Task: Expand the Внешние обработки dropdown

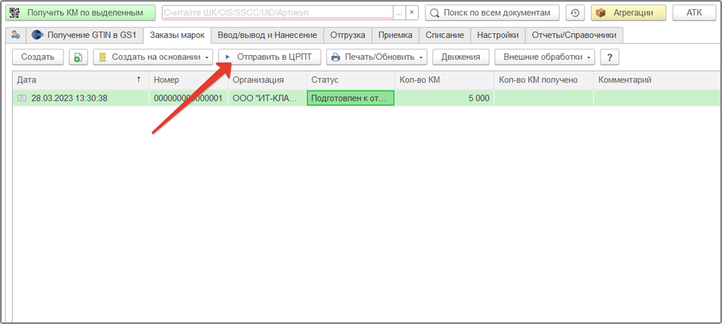Action: click(x=545, y=57)
